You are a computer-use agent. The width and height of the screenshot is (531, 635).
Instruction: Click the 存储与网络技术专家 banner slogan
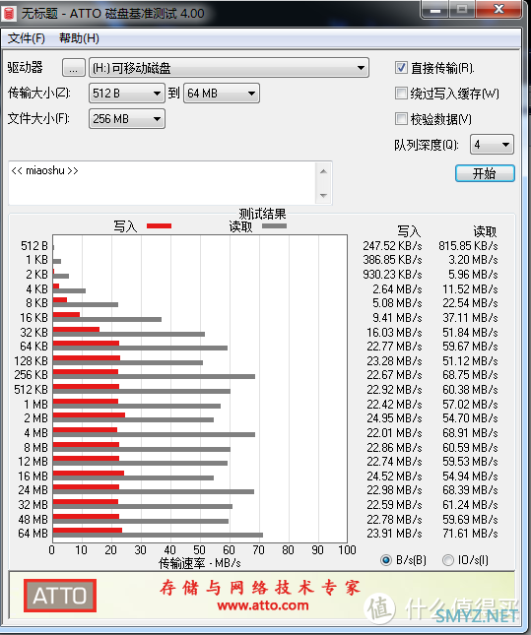click(260, 588)
